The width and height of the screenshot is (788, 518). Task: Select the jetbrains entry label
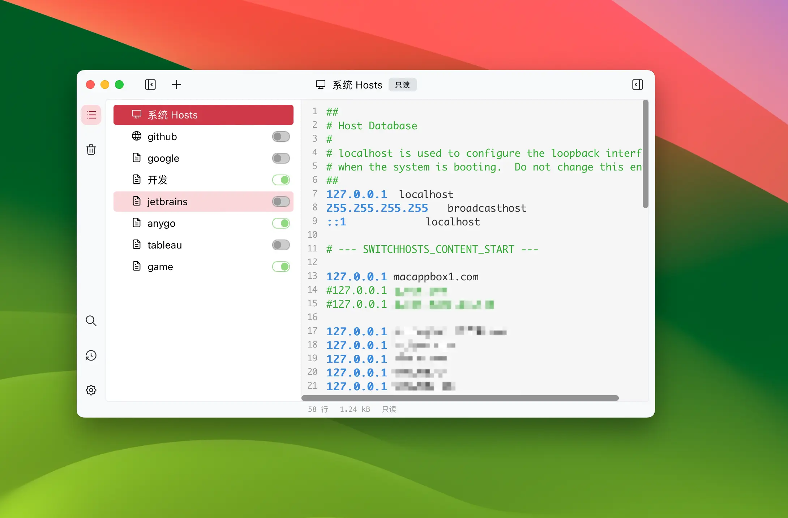(x=168, y=202)
